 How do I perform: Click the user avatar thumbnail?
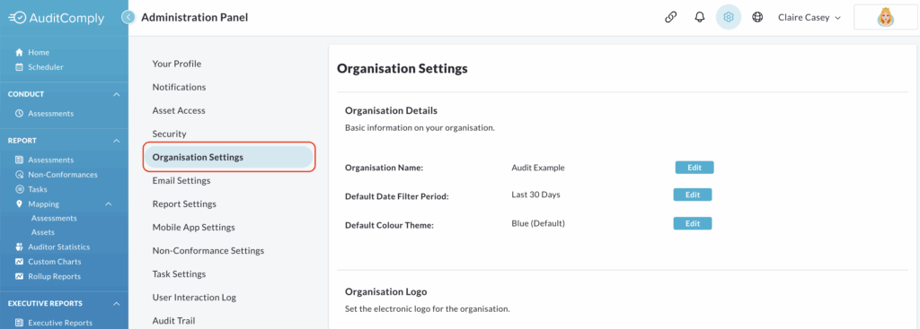[x=885, y=18]
